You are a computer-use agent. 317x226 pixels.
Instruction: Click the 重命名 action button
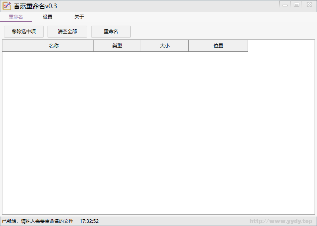pos(111,32)
